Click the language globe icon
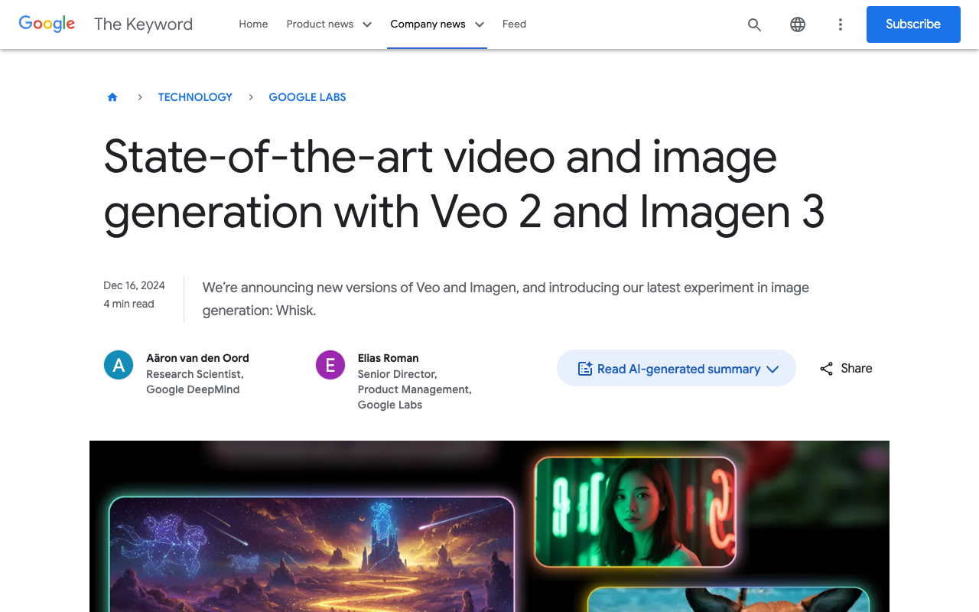This screenshot has width=979, height=612. (797, 24)
